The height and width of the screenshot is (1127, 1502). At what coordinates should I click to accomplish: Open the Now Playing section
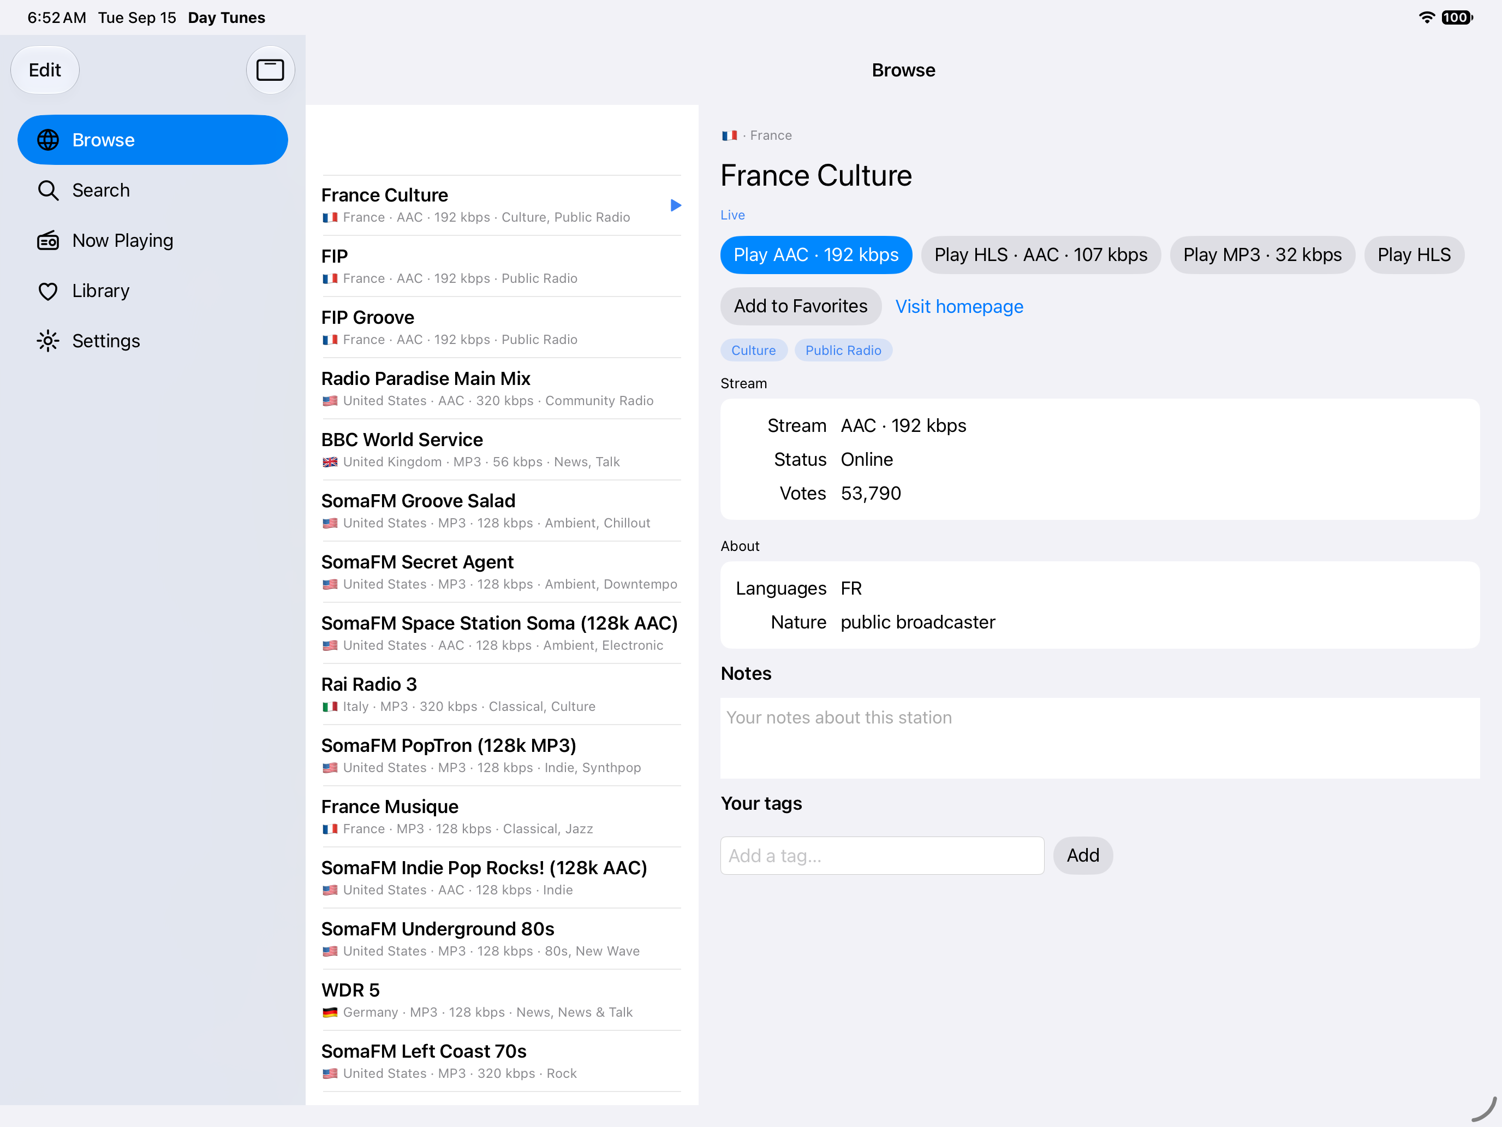pyautogui.click(x=153, y=240)
